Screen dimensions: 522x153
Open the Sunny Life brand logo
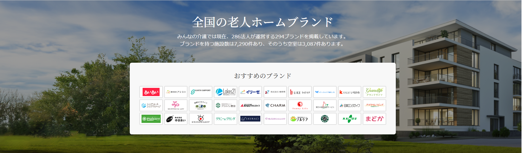point(300,105)
